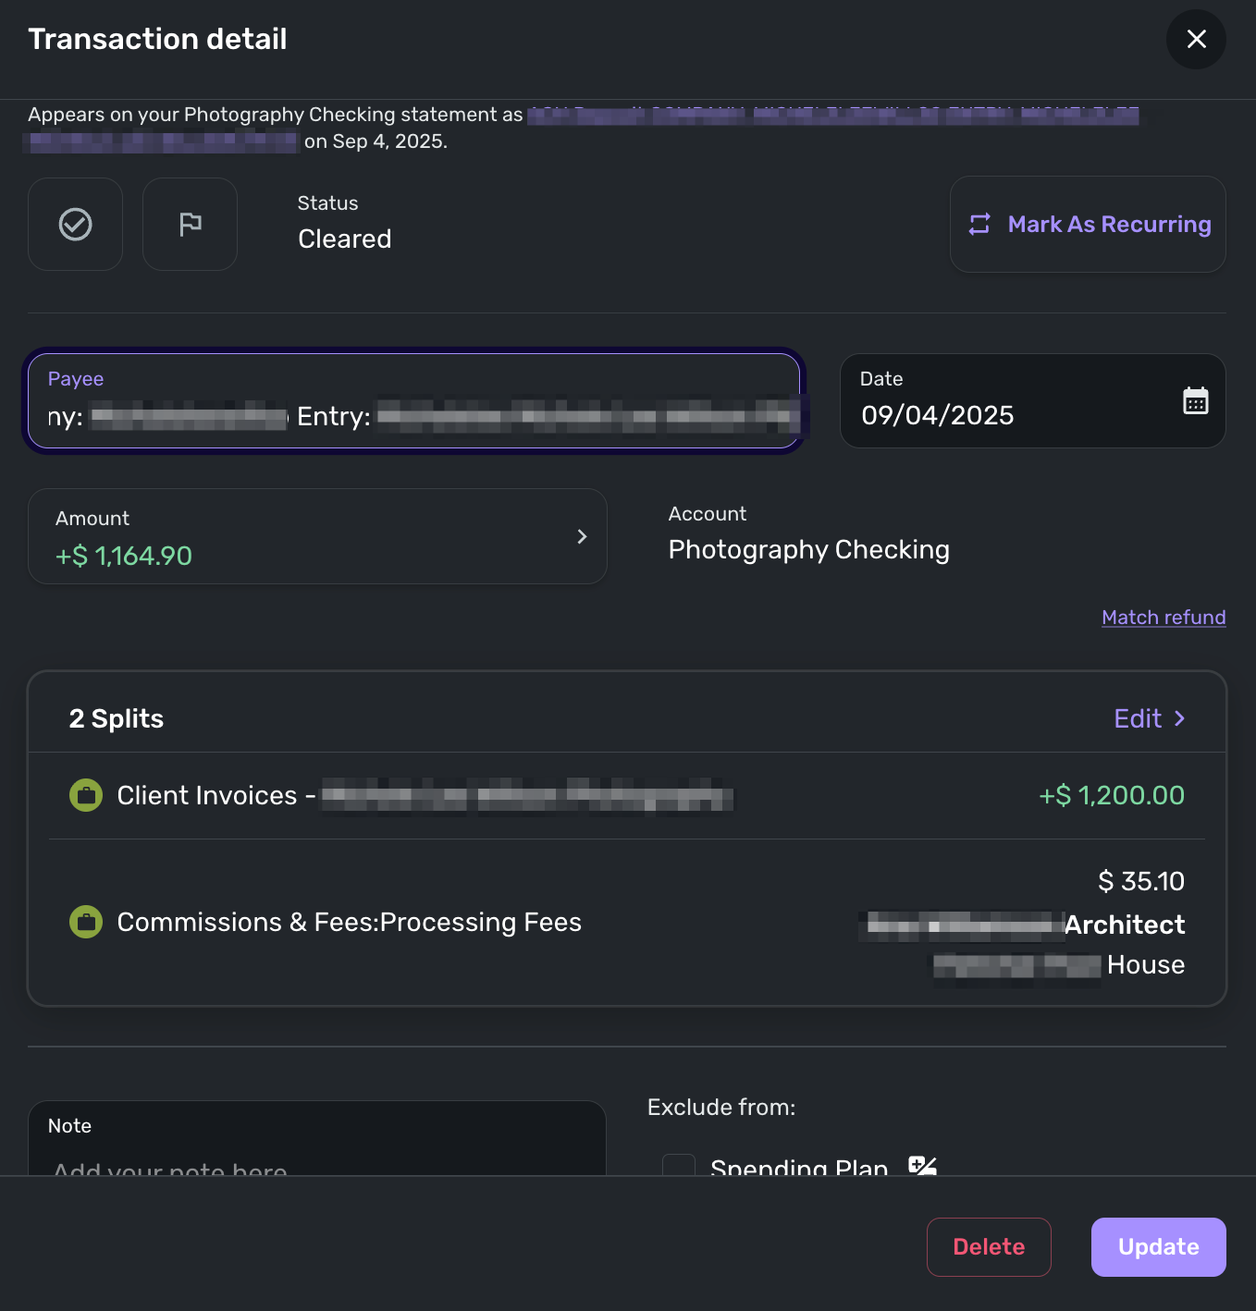Click Mark As Recurring button
The width and height of the screenshot is (1256, 1311).
click(x=1088, y=225)
